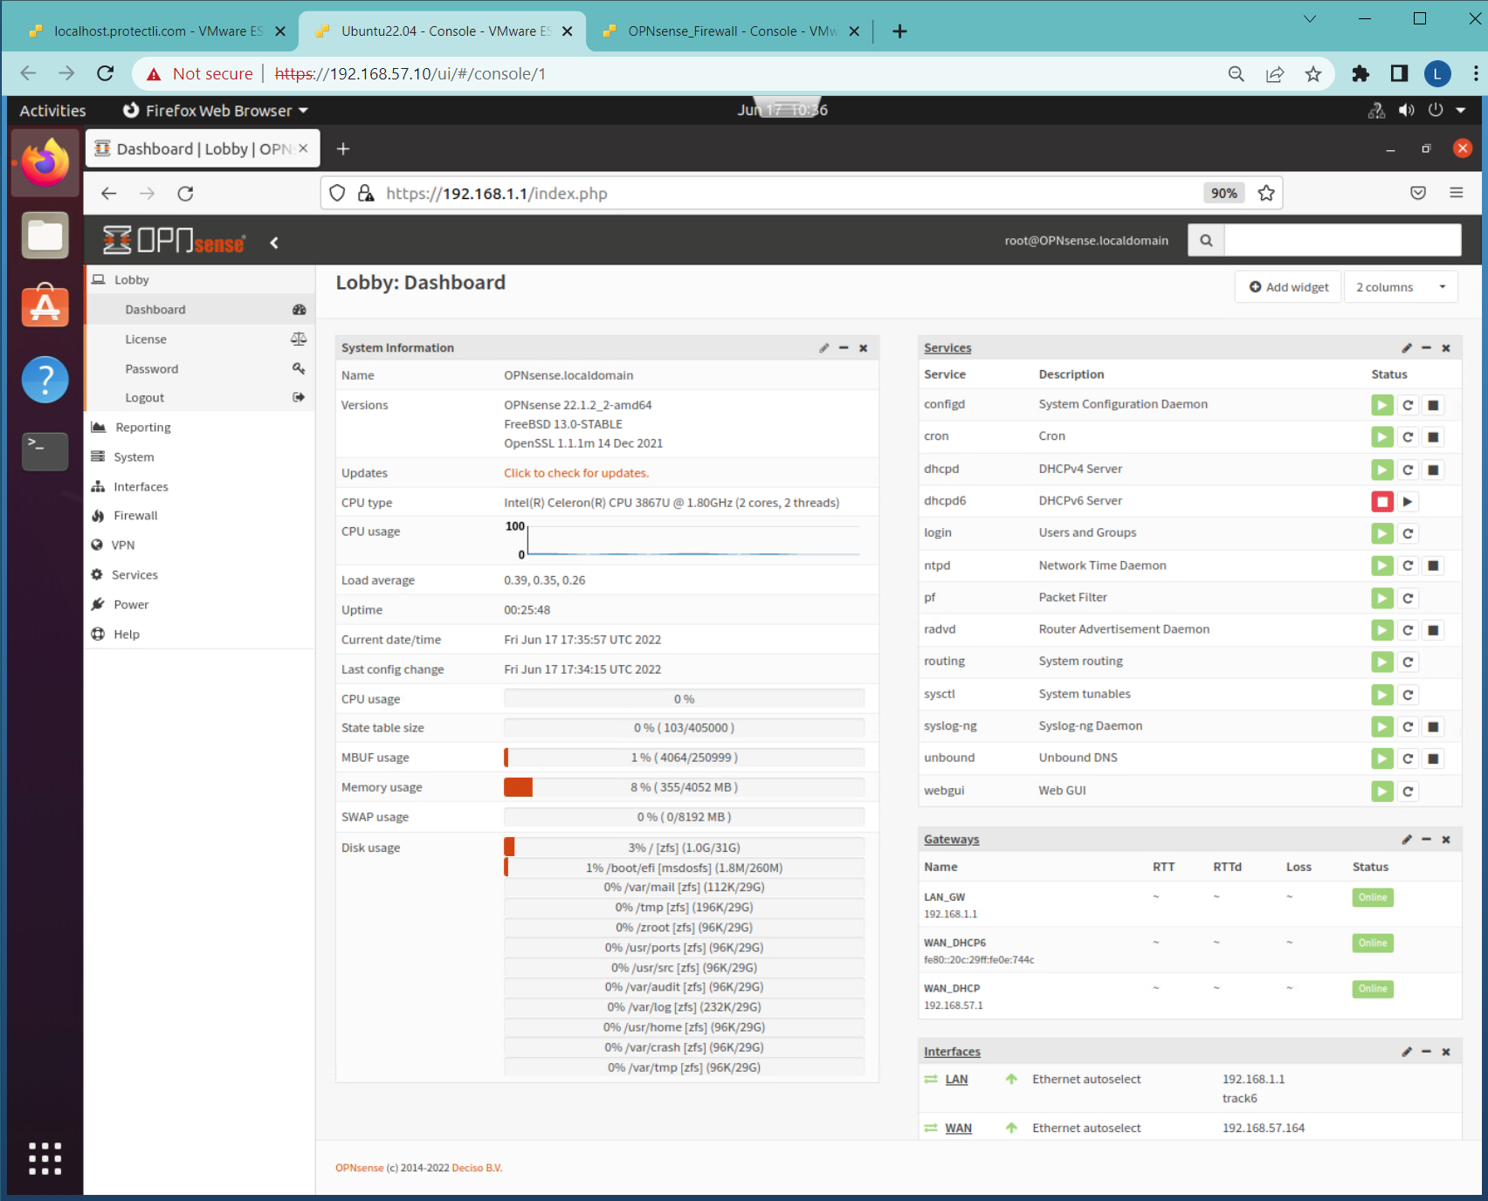This screenshot has width=1488, height=1201.
Task: Click the Add widget button
Action: pos(1287,286)
